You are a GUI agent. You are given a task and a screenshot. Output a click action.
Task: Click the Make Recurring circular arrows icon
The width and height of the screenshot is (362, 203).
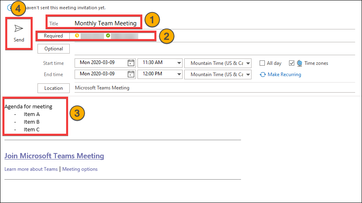(263, 75)
